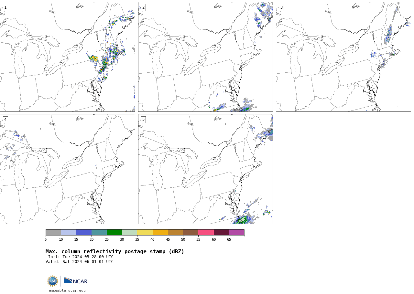
Task: Click the blue 15-20 dBZ swatch
Action: [x=84, y=233]
